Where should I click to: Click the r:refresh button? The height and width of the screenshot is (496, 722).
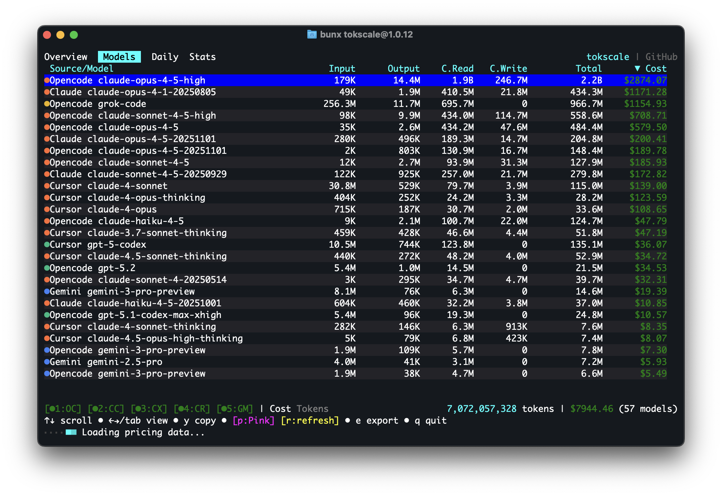point(310,421)
